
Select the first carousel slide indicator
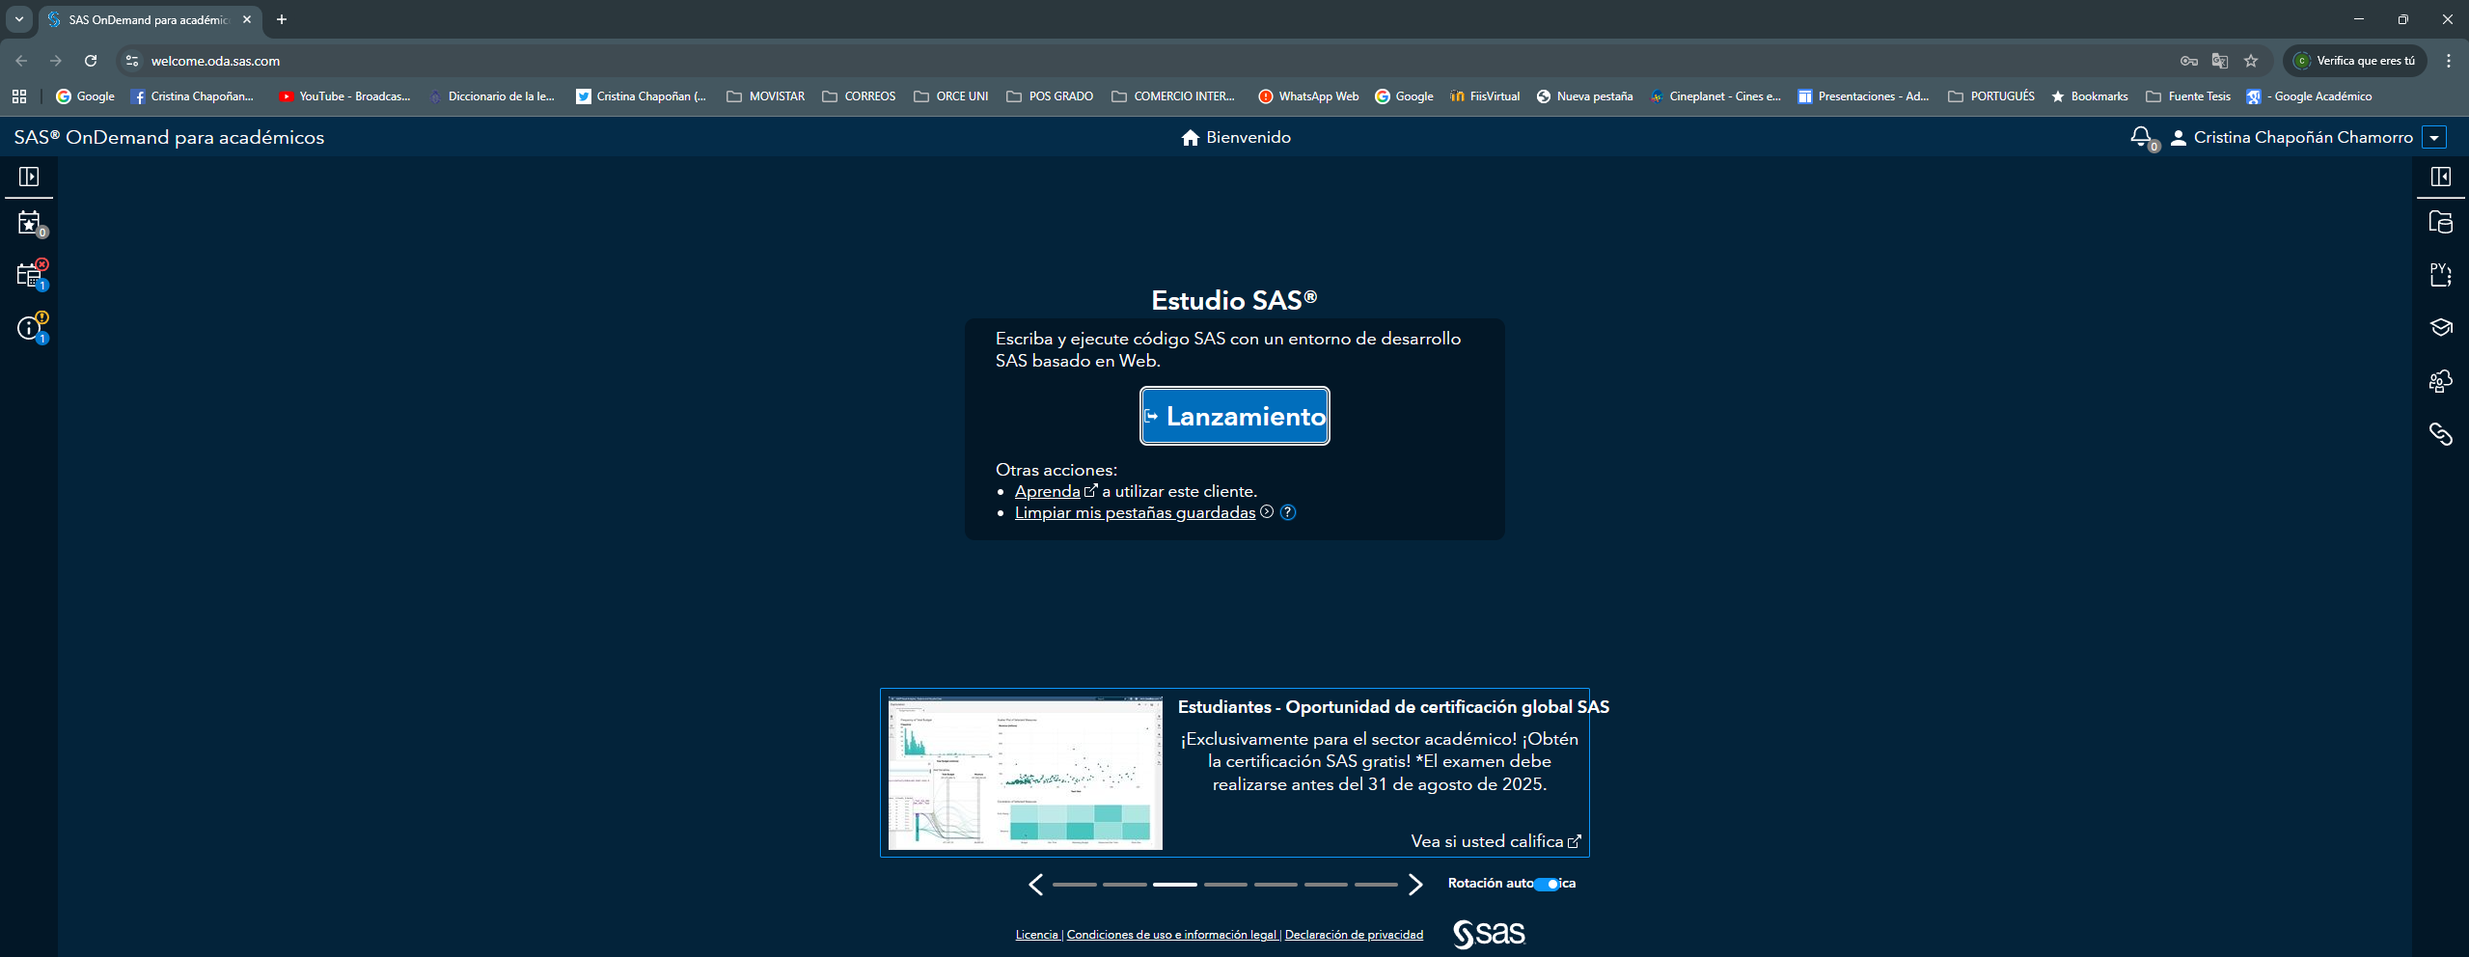point(1074,884)
